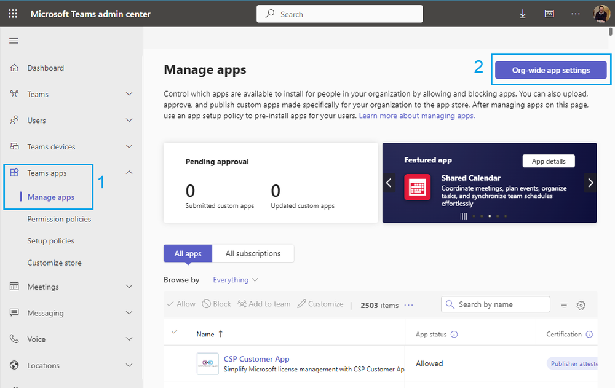Go to next featured app slide
The image size is (615, 388).
point(590,183)
